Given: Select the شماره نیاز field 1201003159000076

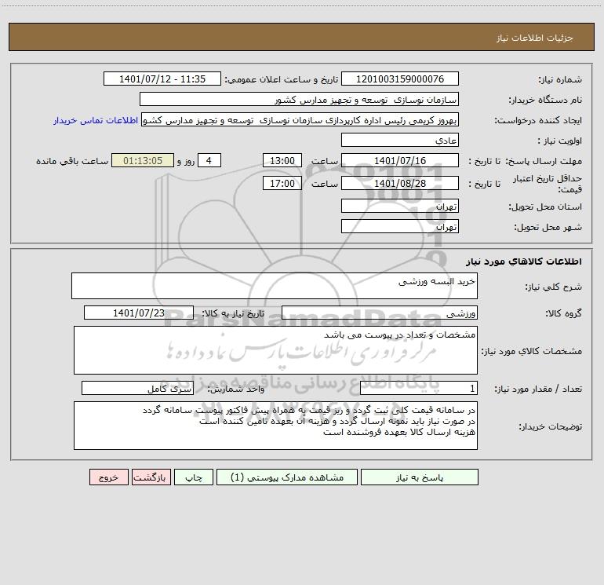Looking at the screenshot, I should coord(400,79).
